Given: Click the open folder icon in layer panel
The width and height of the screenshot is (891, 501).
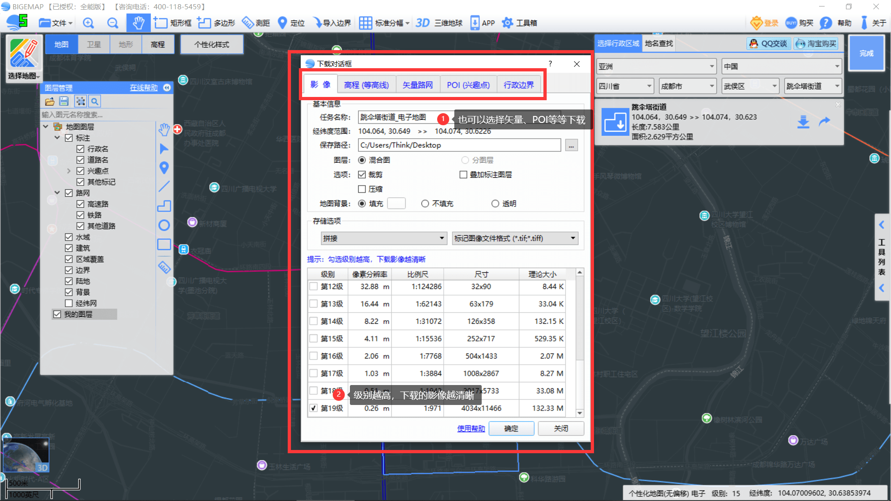Looking at the screenshot, I should pyautogui.click(x=50, y=101).
